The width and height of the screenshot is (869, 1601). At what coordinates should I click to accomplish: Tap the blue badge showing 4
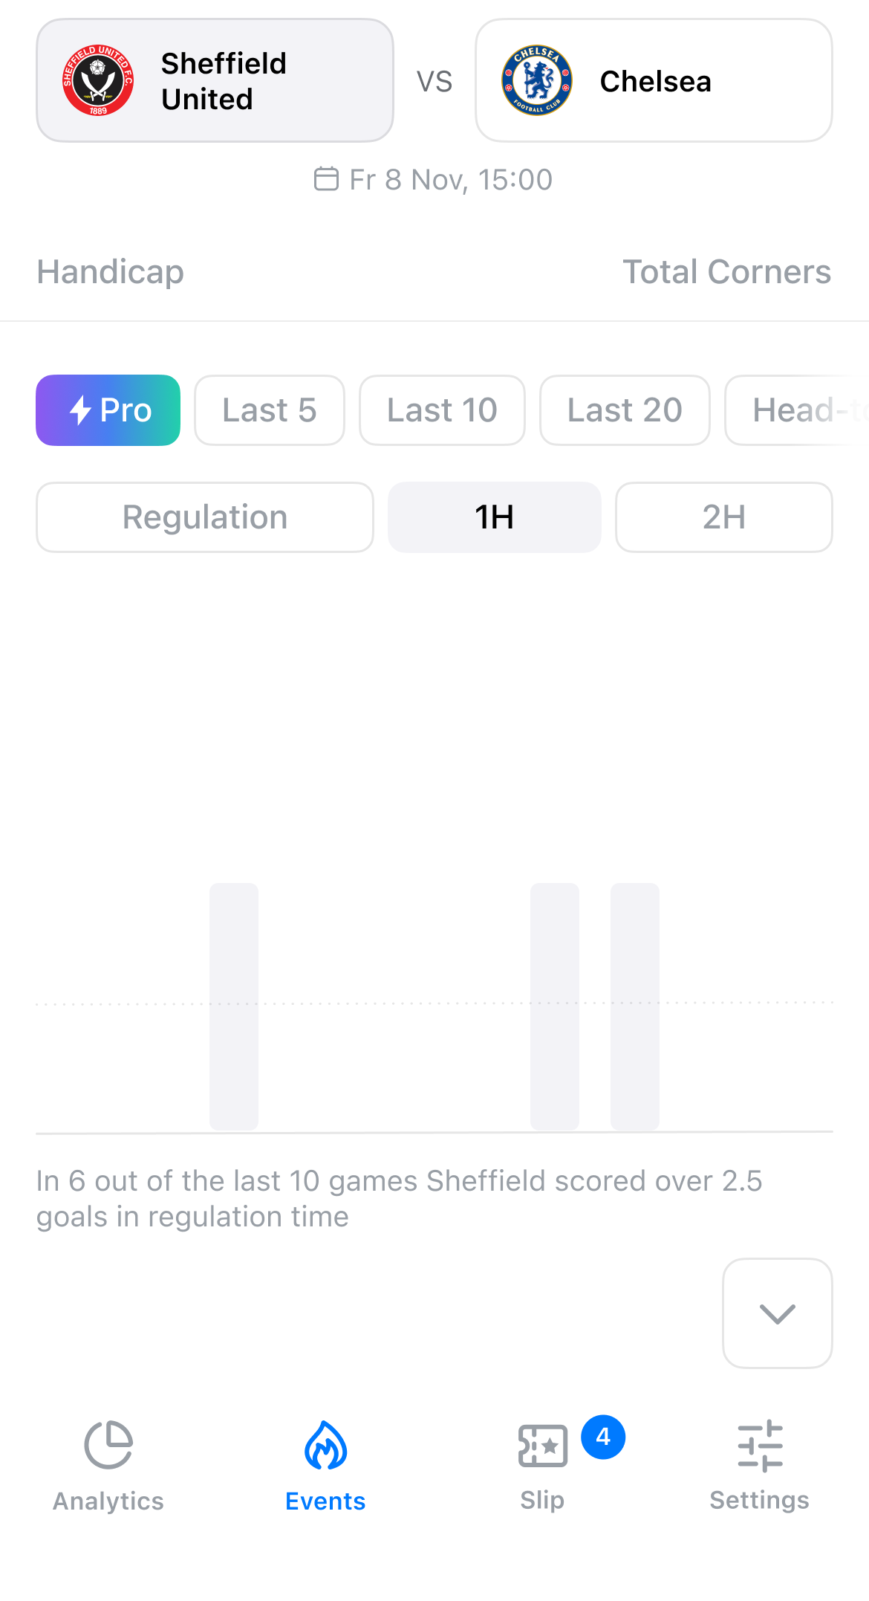[x=603, y=1437]
